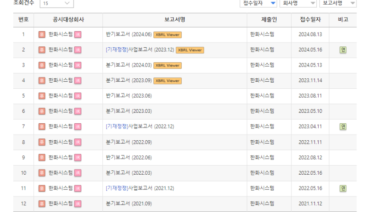
Task: Click the 유 market icon in row 1
Action: (42, 34)
